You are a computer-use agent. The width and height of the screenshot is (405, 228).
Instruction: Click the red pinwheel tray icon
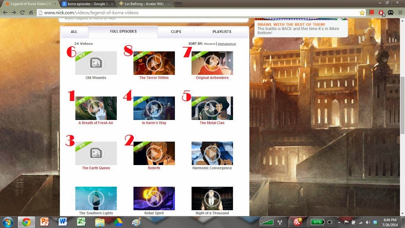(x=297, y=222)
